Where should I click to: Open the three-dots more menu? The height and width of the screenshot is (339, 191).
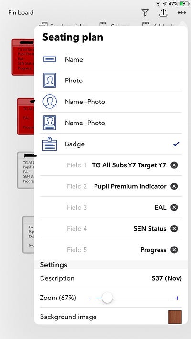181,13
